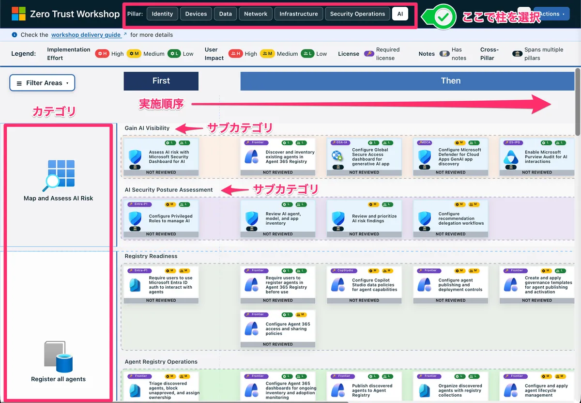Open the Configure recommendation delegation workflows card
581x403 pixels.
click(x=450, y=218)
